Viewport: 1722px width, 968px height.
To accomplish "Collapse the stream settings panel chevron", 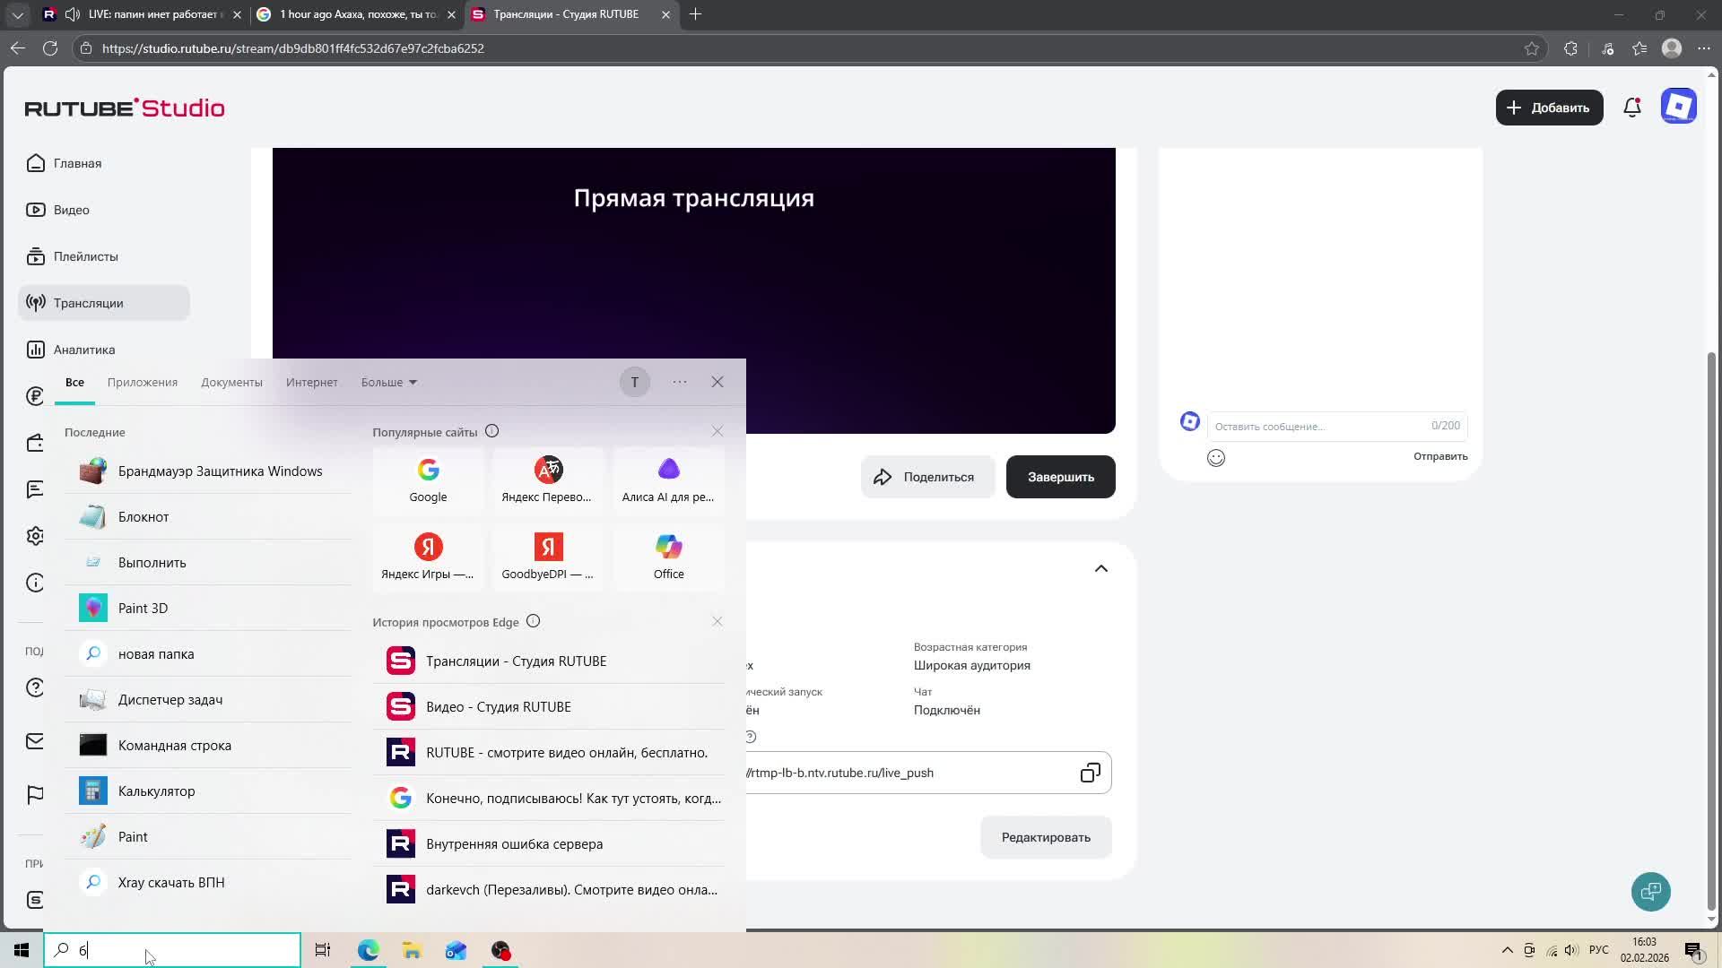I will tap(1100, 568).
